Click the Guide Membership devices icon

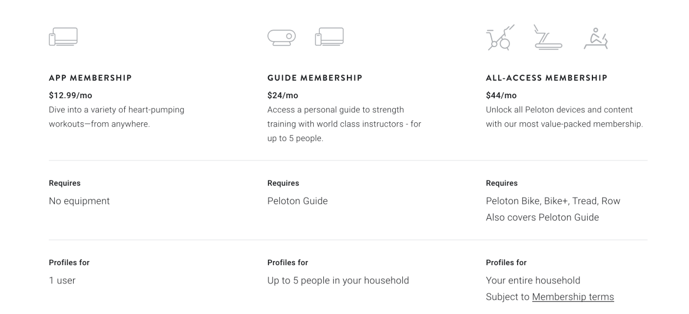(330, 37)
